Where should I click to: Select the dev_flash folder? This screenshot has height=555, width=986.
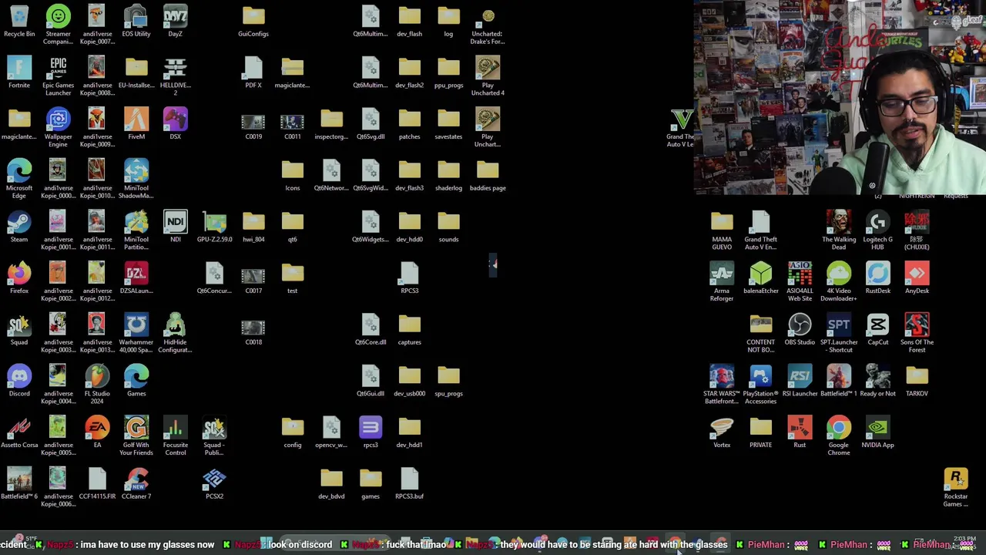[x=409, y=22]
